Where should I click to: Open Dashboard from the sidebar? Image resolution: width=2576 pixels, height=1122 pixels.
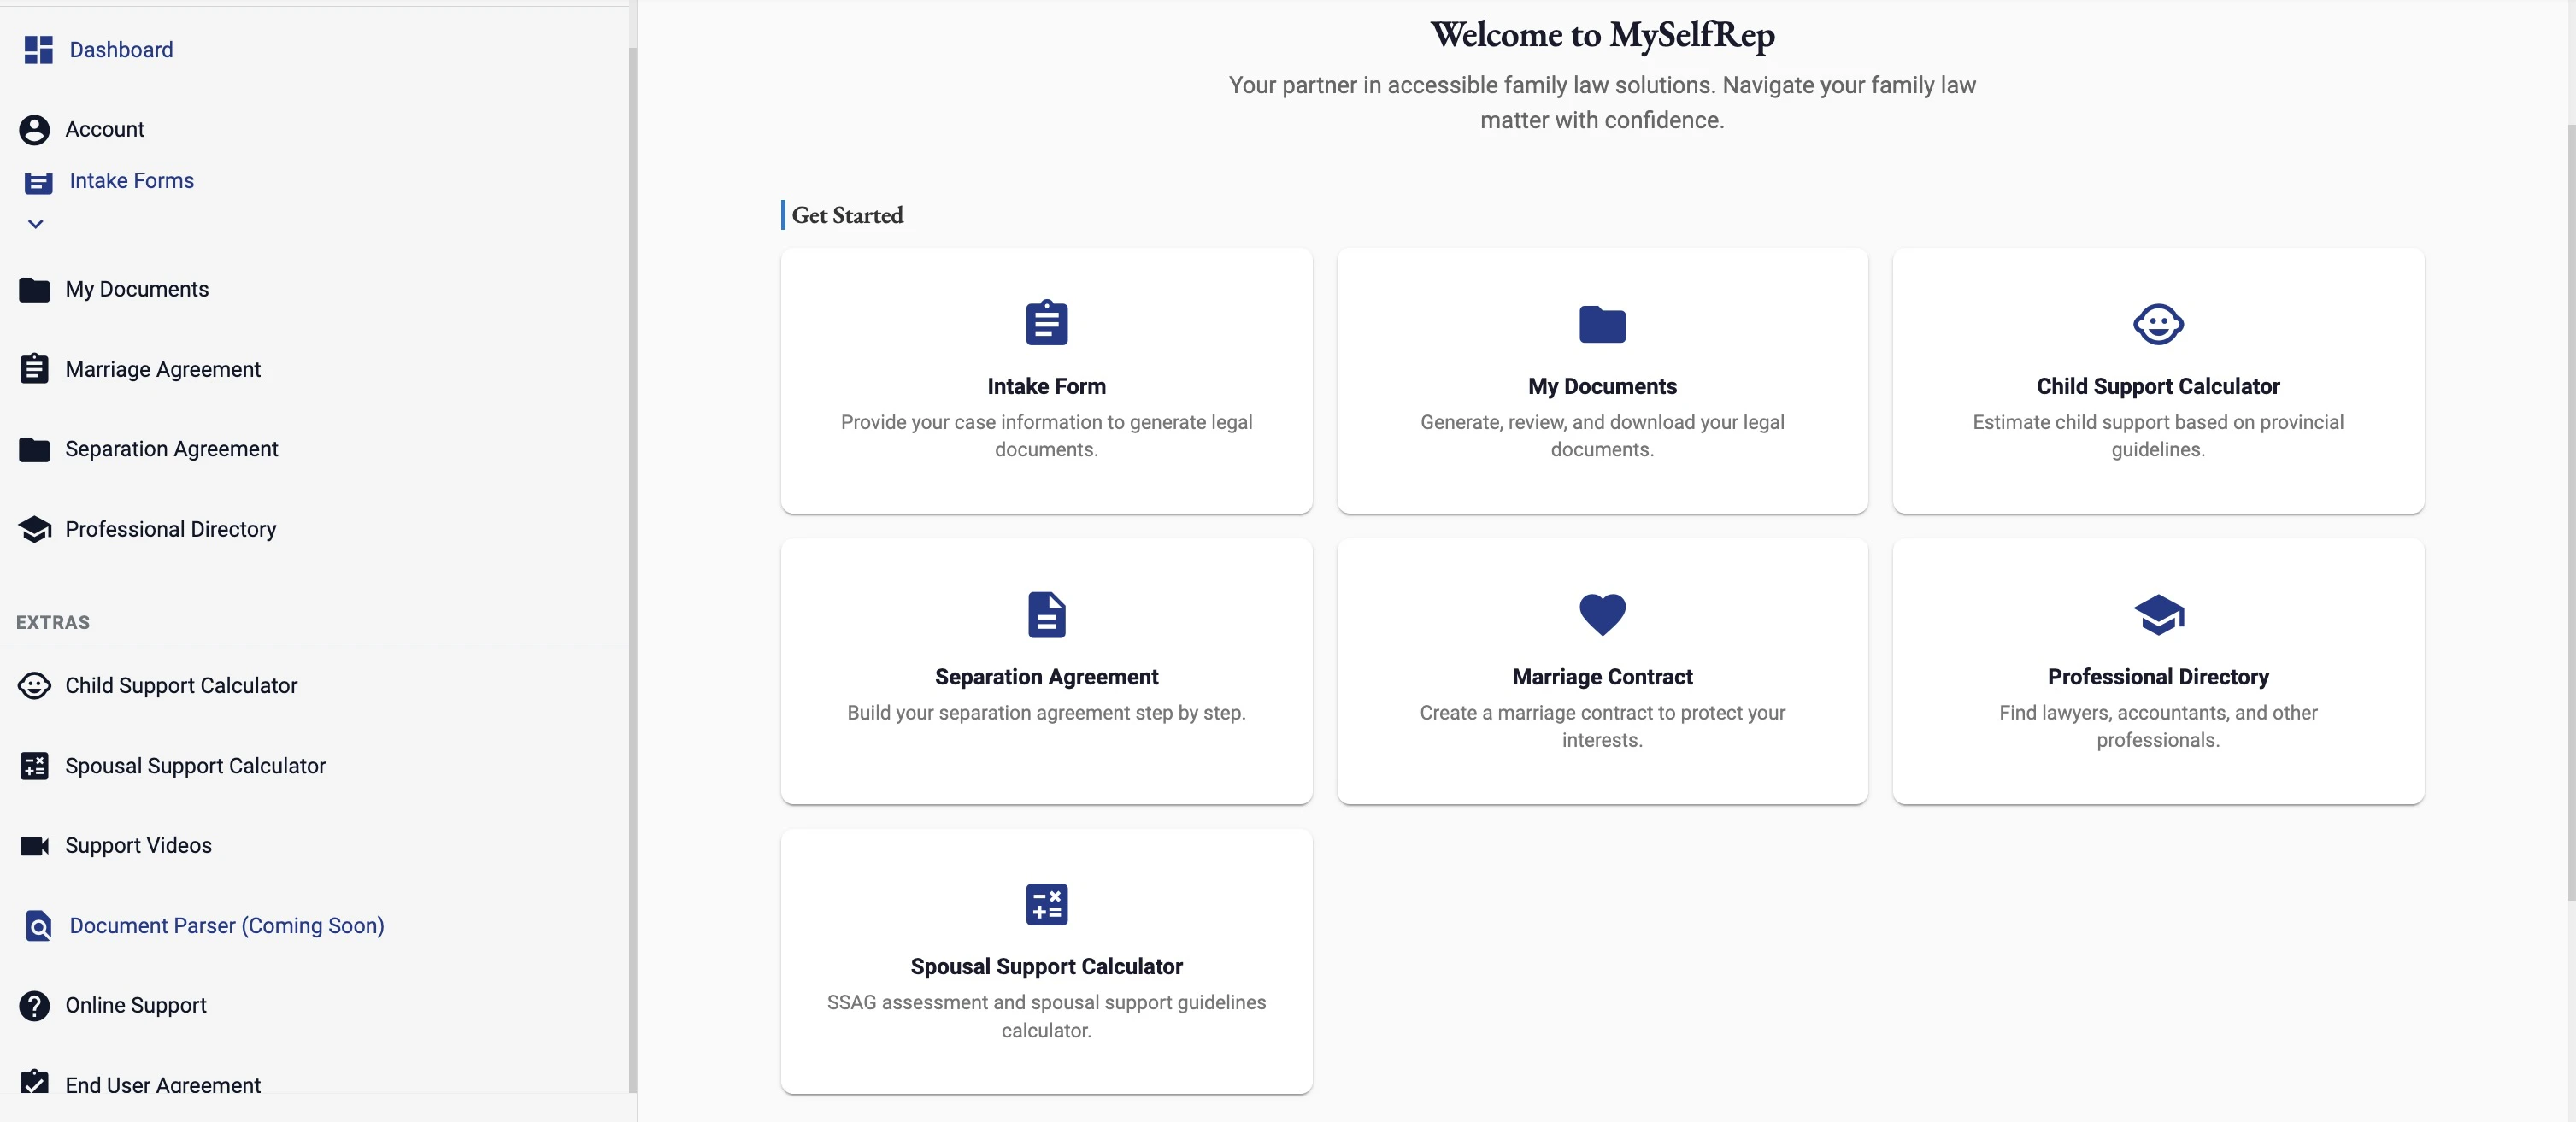point(121,50)
